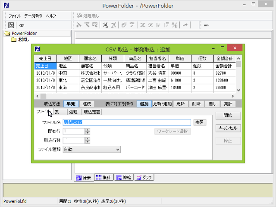Switch to the 表 tab in the CSV dialog
276x207 pixels.
point(60,112)
